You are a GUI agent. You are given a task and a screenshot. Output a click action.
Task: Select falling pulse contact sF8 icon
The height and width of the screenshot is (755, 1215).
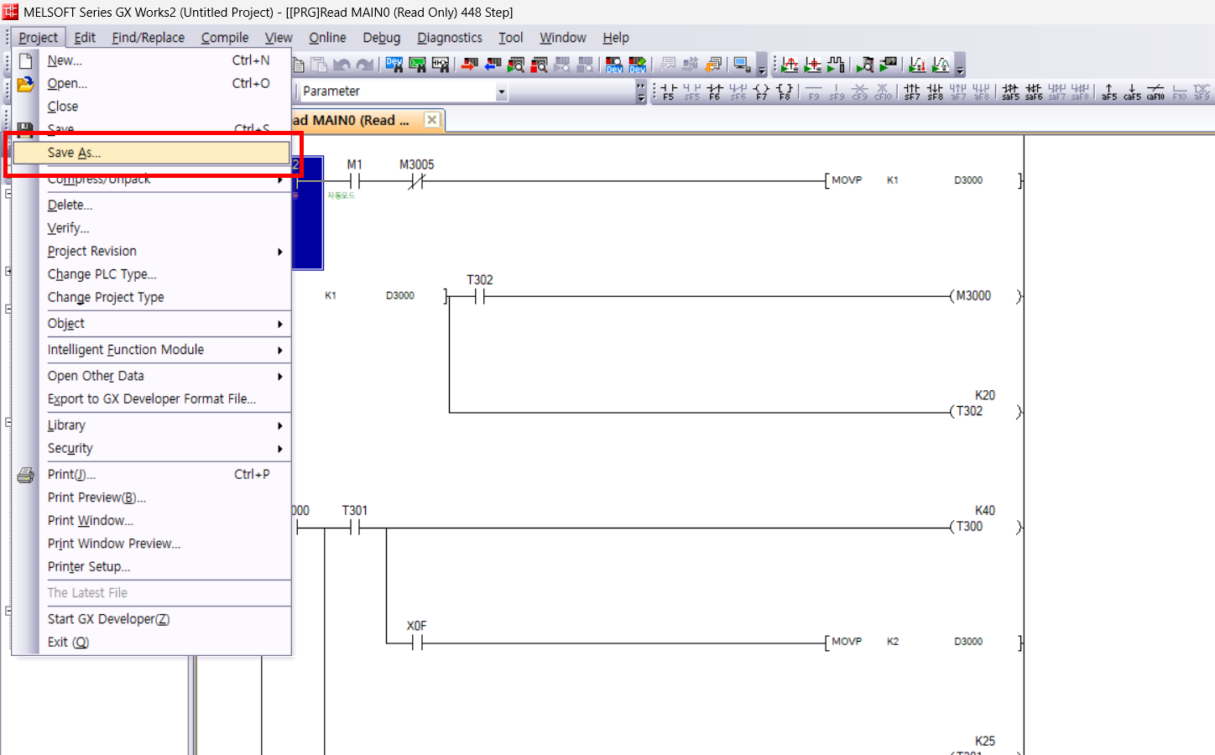coord(935,91)
